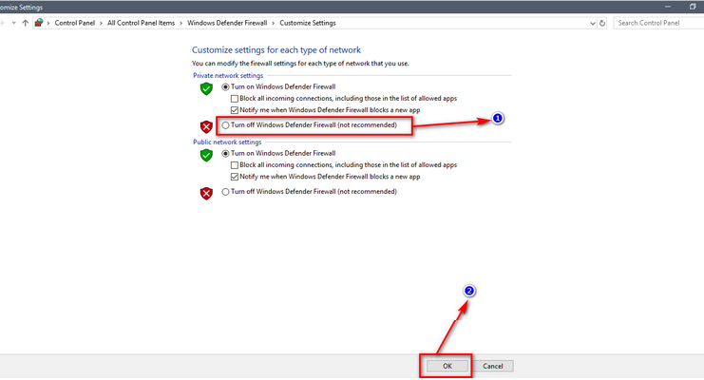The width and height of the screenshot is (704, 380).
Task: Restore down the Customize Settings window
Action: tap(693, 7)
